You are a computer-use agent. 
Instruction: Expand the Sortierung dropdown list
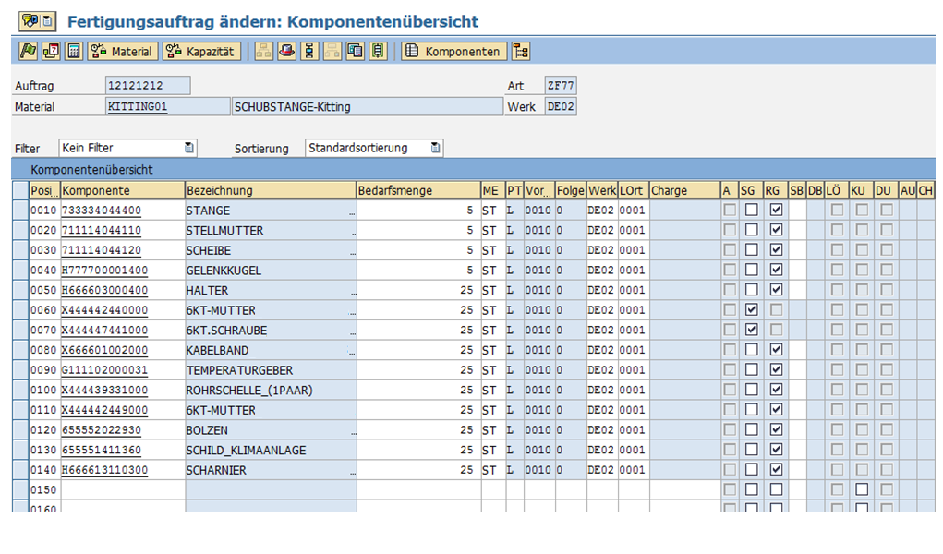point(436,148)
